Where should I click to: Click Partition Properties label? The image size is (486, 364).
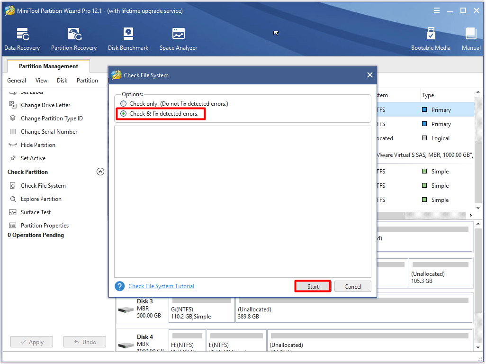click(x=45, y=226)
